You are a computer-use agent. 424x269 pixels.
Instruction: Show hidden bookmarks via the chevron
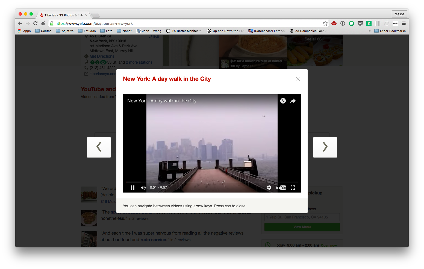tap(370, 31)
